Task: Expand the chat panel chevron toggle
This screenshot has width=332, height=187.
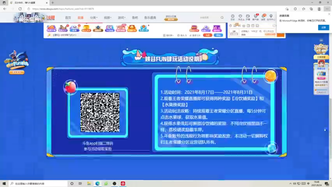Action: pyautogui.click(x=274, y=26)
